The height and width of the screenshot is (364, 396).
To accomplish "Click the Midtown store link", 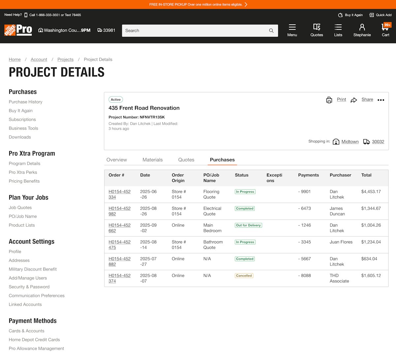I will tap(350, 141).
